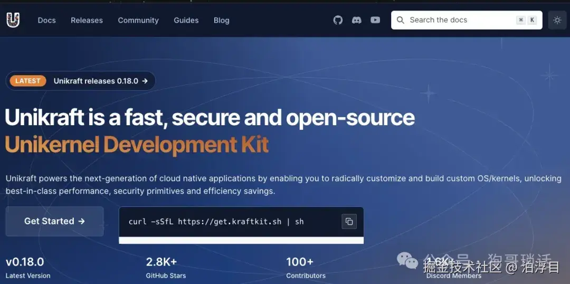
Task: Click the Unikraft logo icon
Action: coord(13,20)
